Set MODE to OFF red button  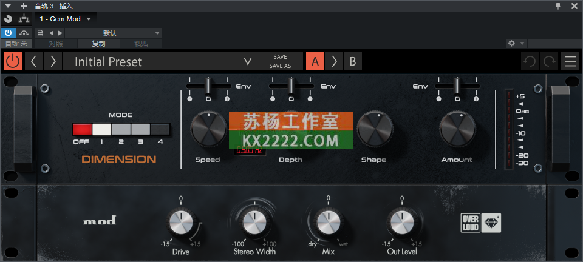82,129
